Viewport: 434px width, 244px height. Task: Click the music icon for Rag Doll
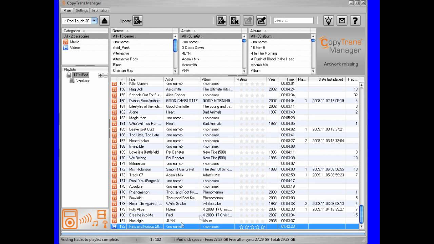coord(114,89)
